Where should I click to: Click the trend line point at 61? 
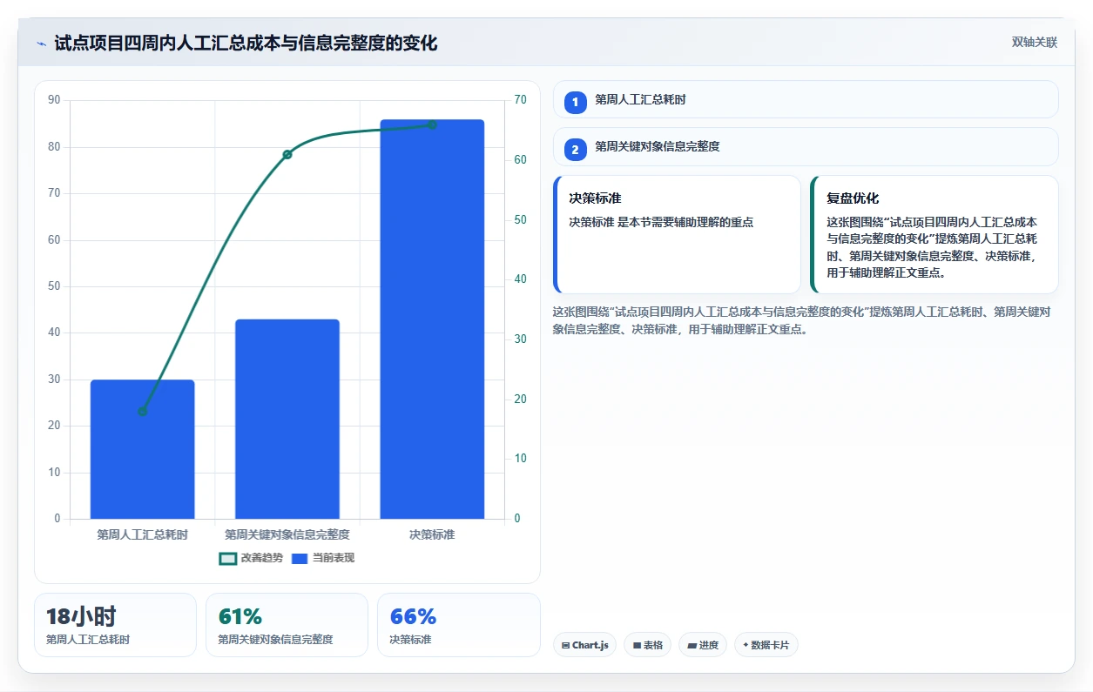(x=287, y=154)
